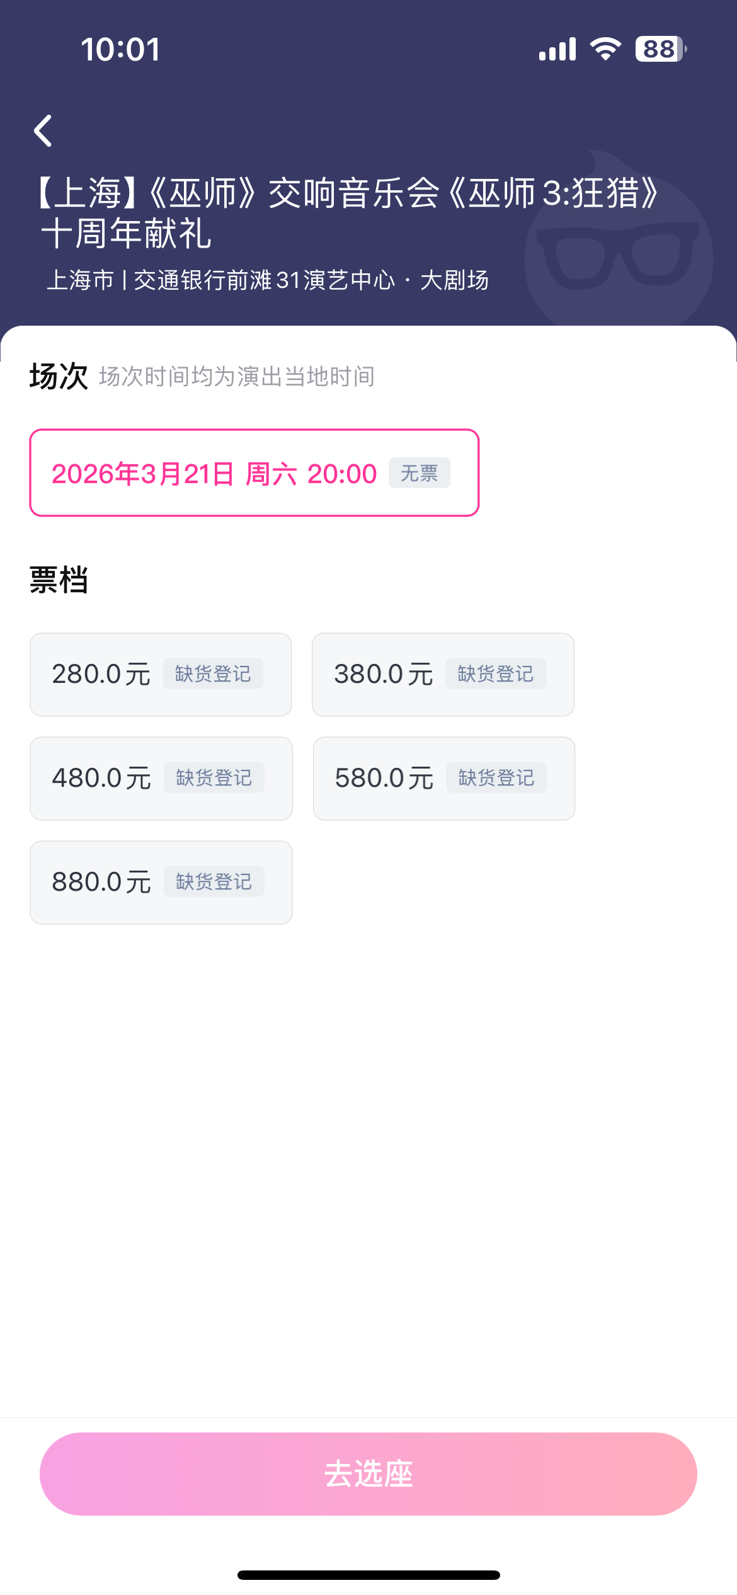The image size is (737, 1595).
Task: Tap the back arrow icon
Action: pos(43,131)
